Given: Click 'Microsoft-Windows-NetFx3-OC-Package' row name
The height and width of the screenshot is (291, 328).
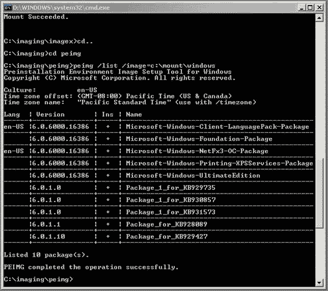Looking at the screenshot, I should point(197,151).
